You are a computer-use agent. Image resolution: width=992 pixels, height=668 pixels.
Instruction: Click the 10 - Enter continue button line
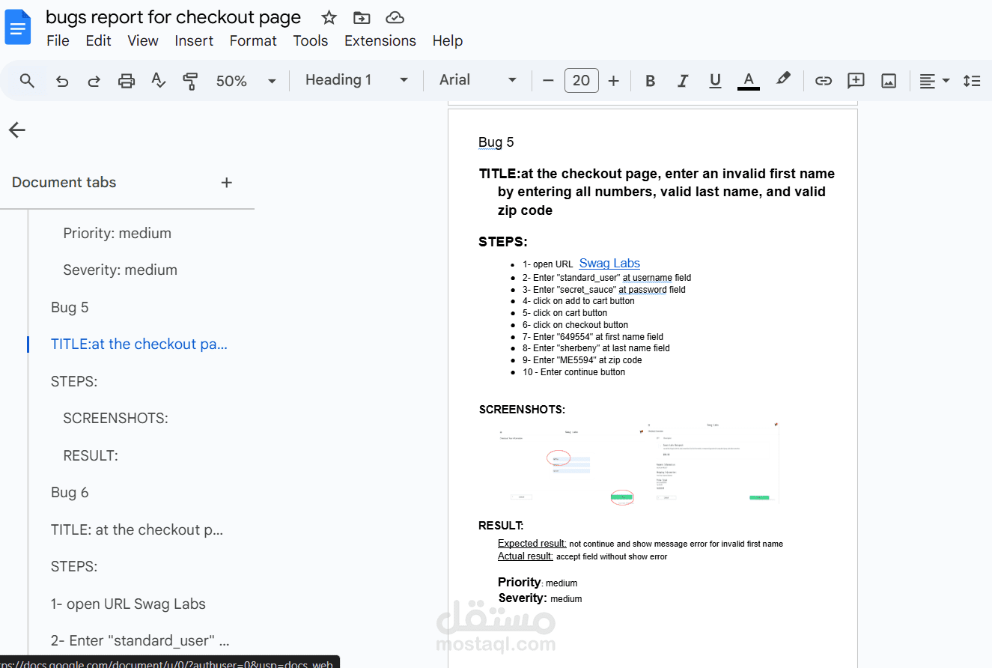(573, 372)
